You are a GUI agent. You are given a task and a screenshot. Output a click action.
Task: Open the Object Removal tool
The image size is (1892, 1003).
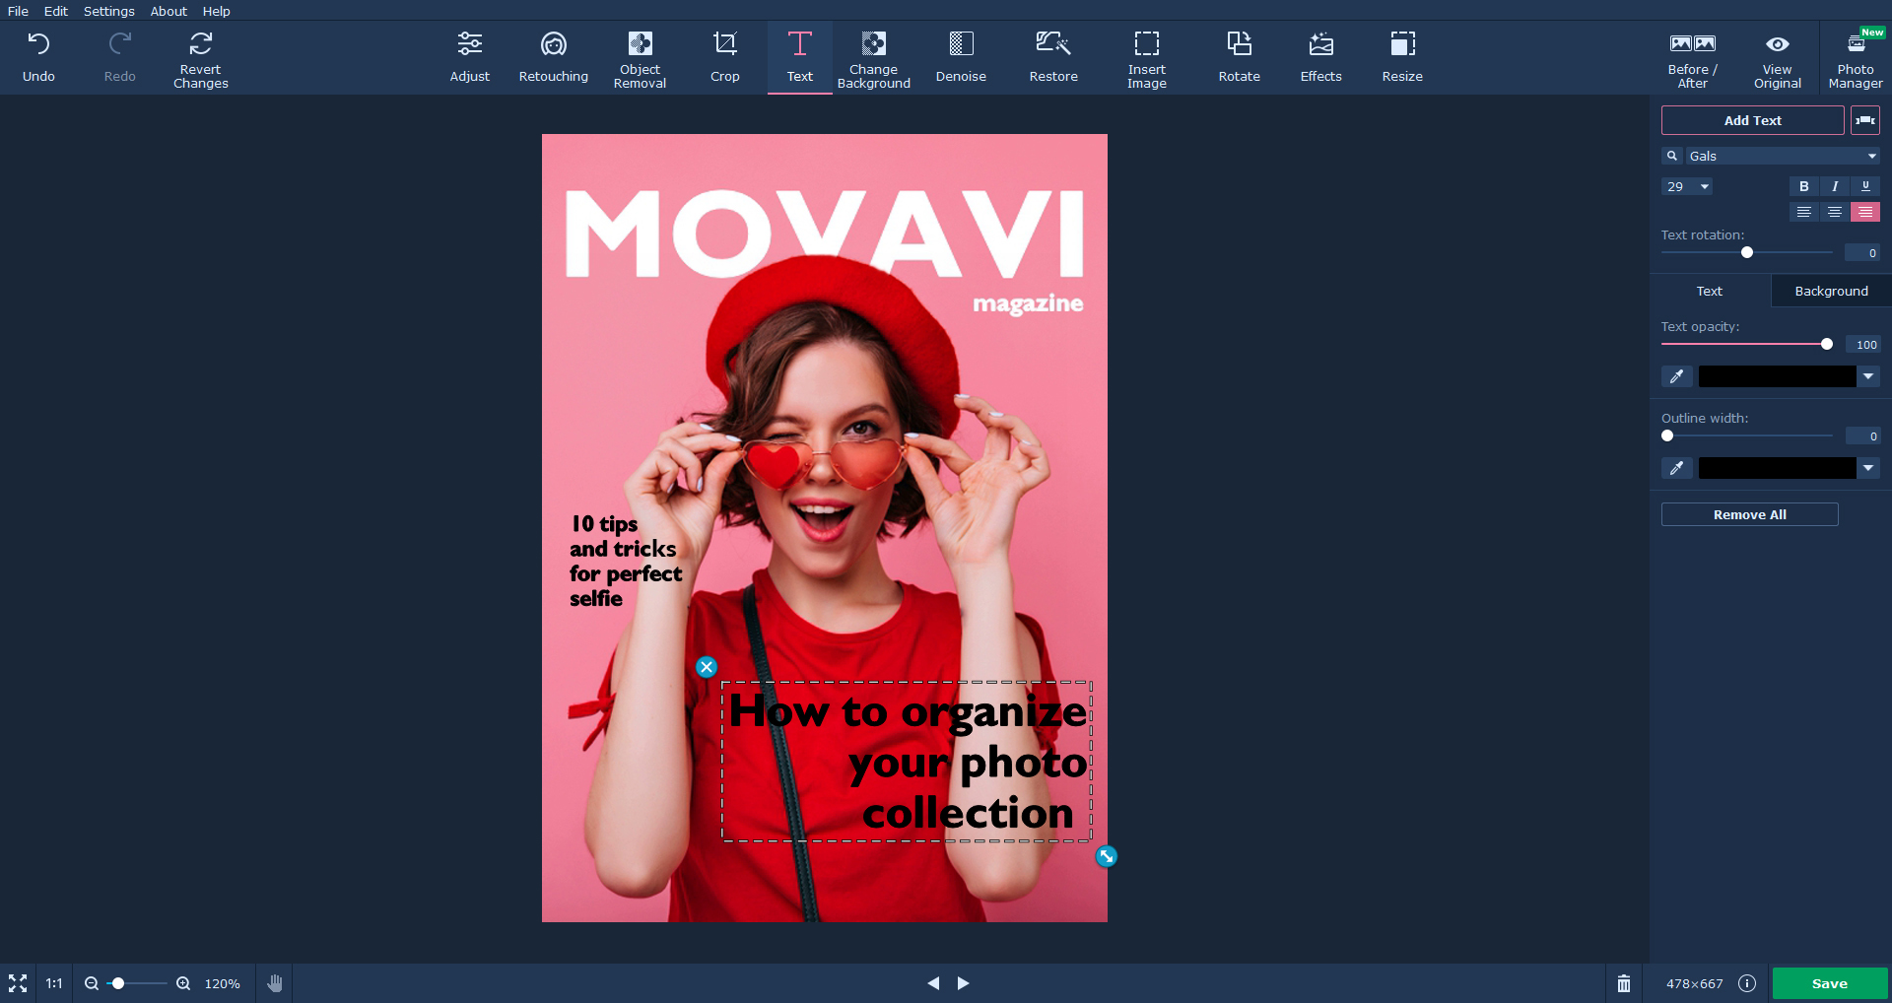click(640, 57)
